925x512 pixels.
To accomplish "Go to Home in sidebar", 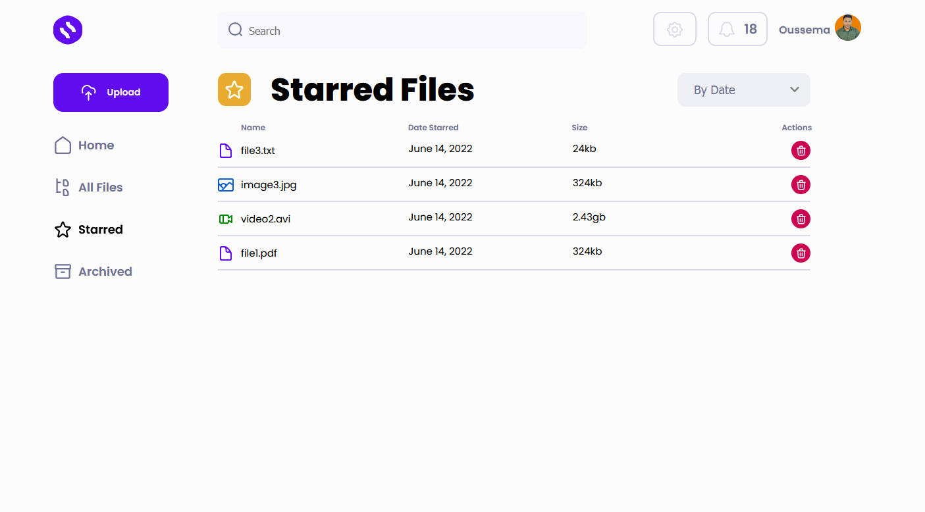I will tap(84, 145).
